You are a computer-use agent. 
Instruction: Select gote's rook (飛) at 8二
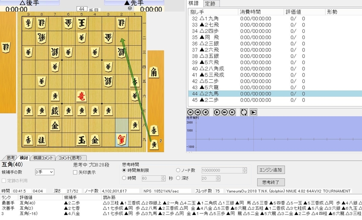42,37
